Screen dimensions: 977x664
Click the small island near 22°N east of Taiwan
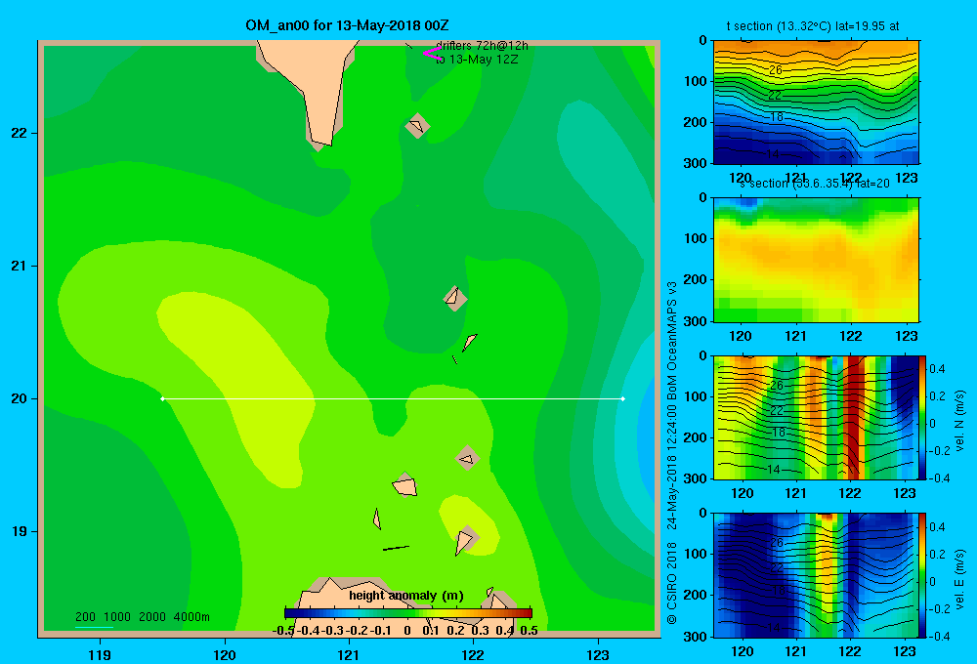tap(417, 126)
